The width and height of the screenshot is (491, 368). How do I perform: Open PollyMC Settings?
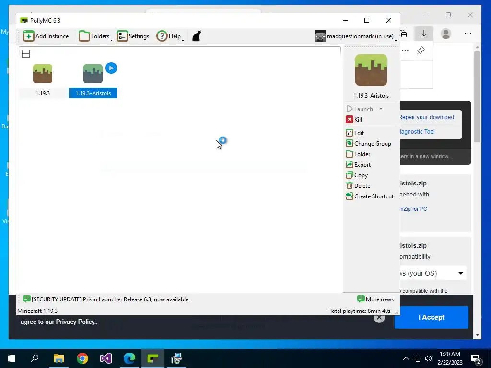pos(133,36)
